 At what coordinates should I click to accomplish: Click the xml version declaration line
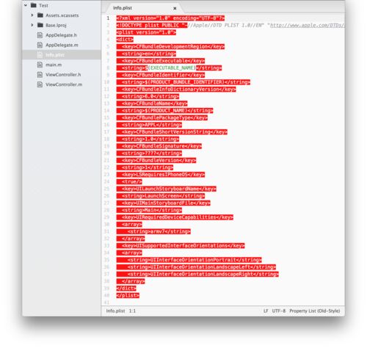pos(170,18)
